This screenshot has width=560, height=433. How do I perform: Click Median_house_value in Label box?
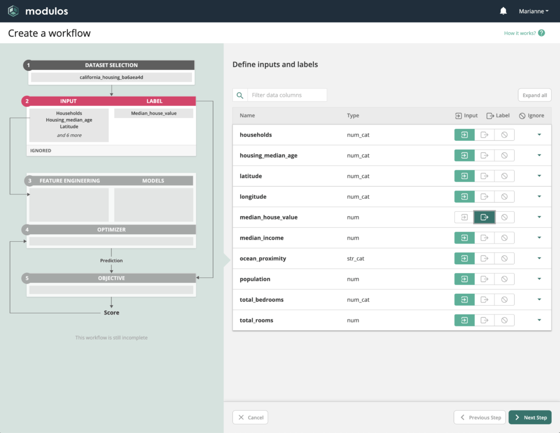point(154,114)
